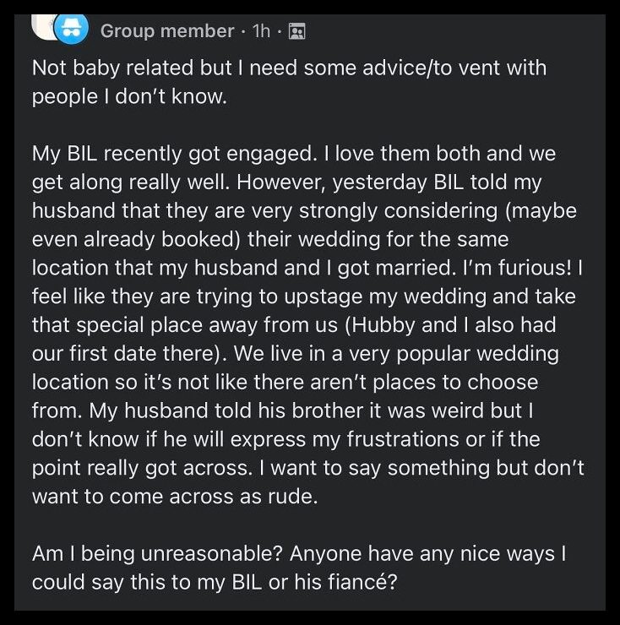Click the question "Am I being unreasonable?"
The width and height of the screenshot is (620, 625).
tap(157, 554)
